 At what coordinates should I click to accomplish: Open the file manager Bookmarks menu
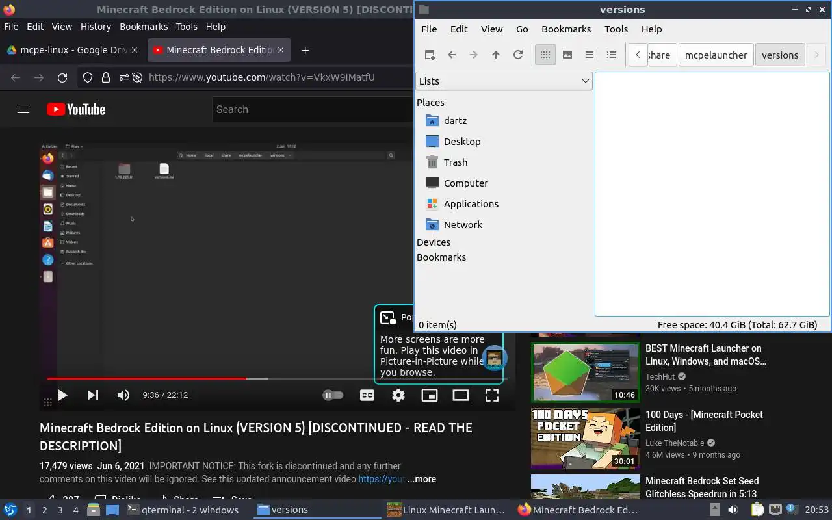[566, 29]
